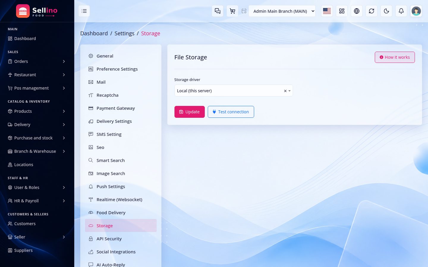Click the globe website icon

pyautogui.click(x=357, y=11)
